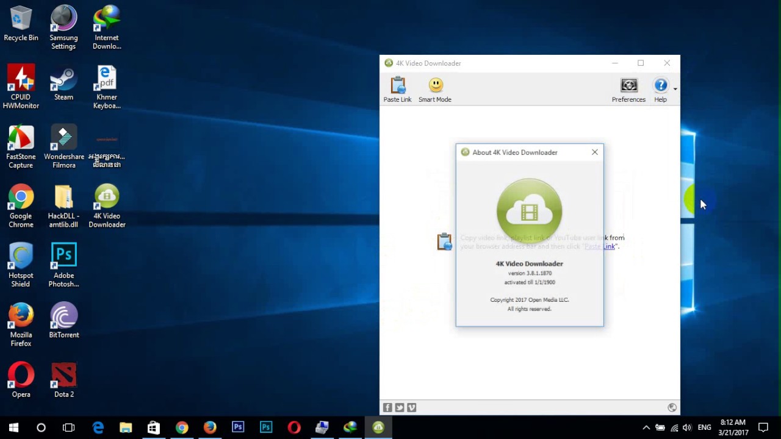Open the network Wi-Fi tray icon
Viewport: 781px width, 439px height.
tap(674, 427)
